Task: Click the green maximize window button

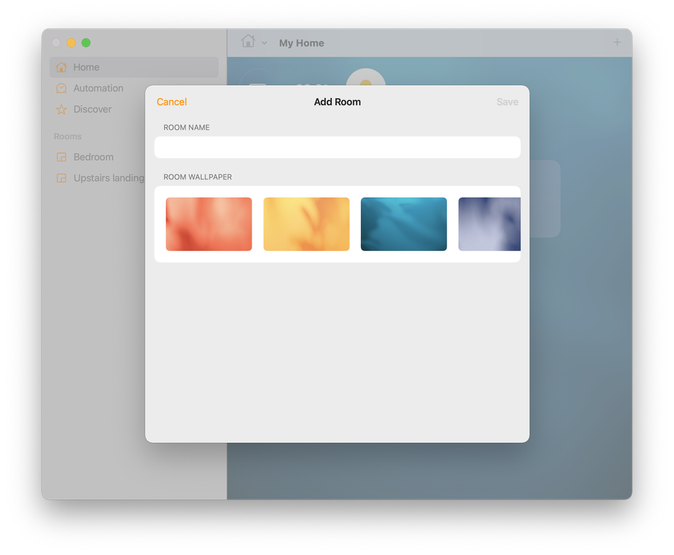Action: [86, 43]
